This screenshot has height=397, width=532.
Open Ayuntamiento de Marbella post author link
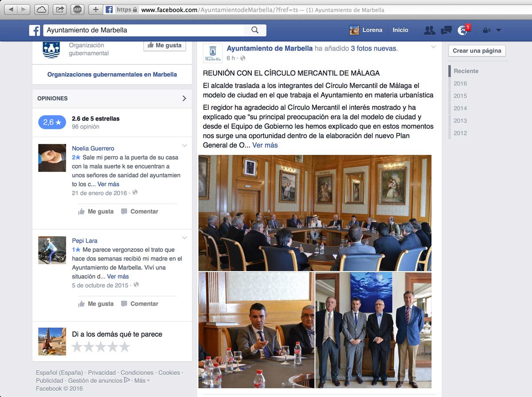click(x=270, y=48)
